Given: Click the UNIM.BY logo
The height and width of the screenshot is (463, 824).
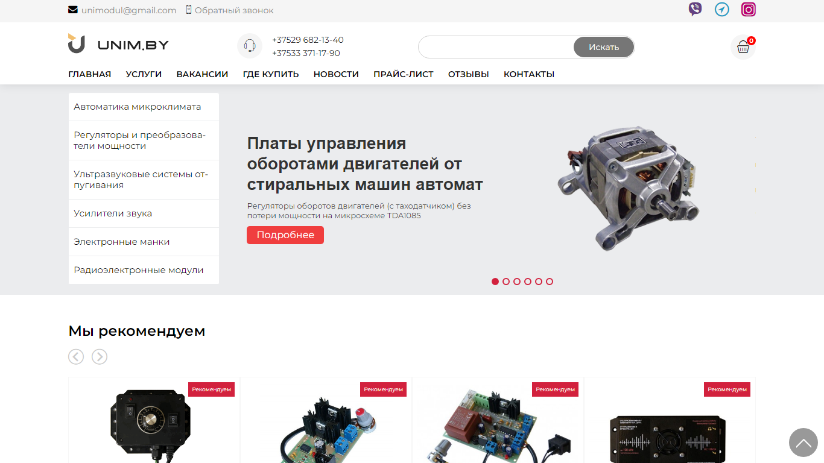Looking at the screenshot, I should (x=118, y=44).
